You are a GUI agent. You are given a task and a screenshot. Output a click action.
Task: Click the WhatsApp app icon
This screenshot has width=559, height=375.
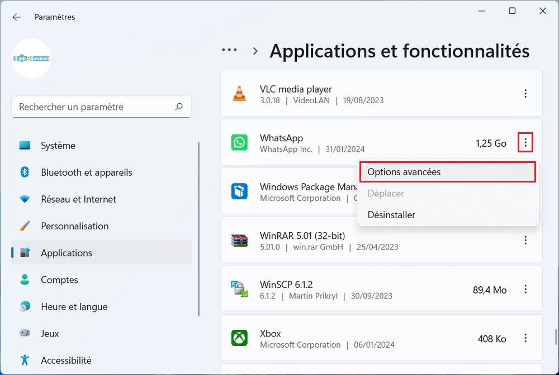coord(239,143)
